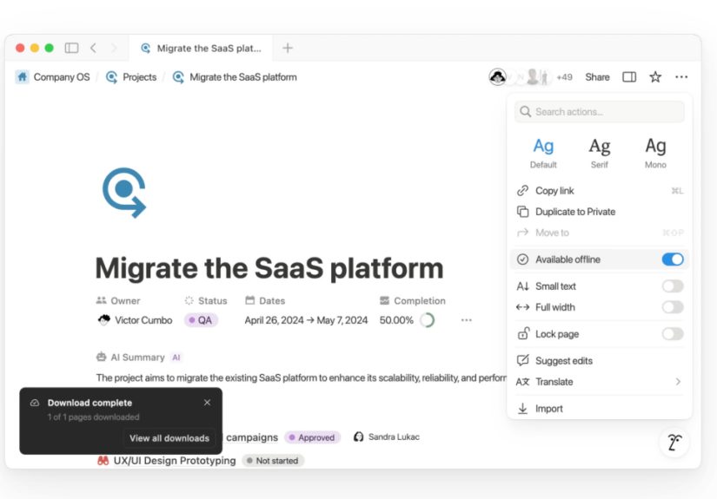Click the large page icon above the title
717x499 pixels.
click(124, 192)
